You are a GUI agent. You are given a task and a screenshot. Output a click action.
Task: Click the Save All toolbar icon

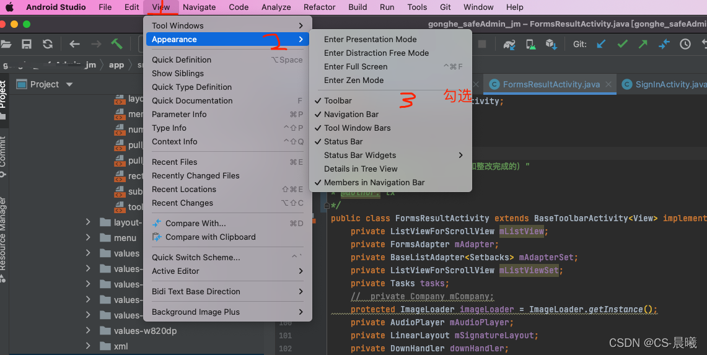pos(27,44)
